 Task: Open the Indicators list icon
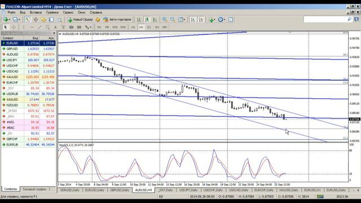[x=210, y=20]
